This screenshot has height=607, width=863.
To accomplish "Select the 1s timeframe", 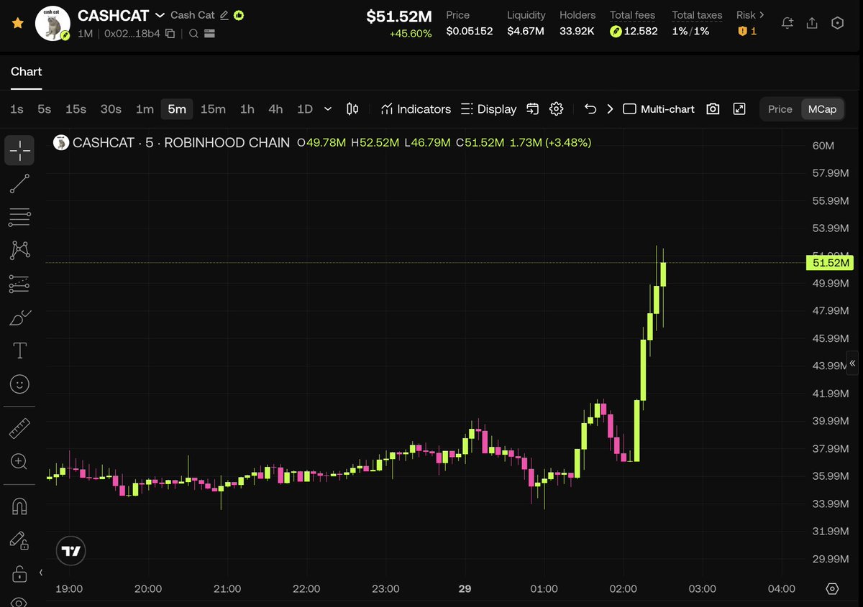I will pos(17,109).
